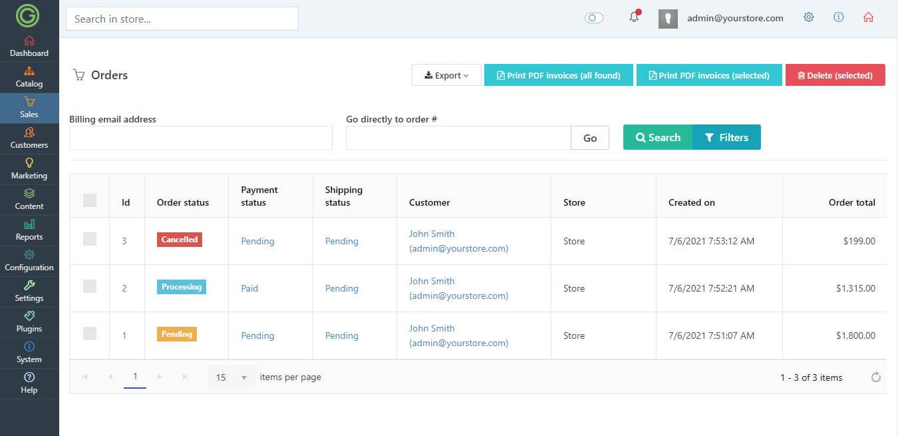Click the Processing order status badge
Screen dimensions: 898x436
[182, 287]
